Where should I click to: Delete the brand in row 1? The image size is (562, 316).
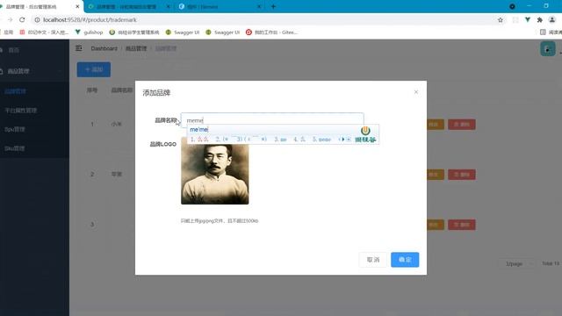(462, 125)
